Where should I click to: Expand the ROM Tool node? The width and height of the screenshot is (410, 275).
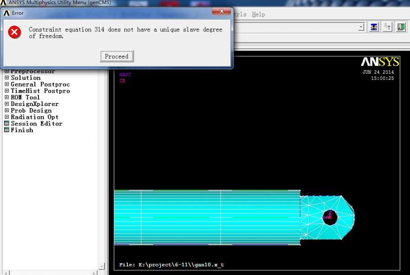coord(7,97)
